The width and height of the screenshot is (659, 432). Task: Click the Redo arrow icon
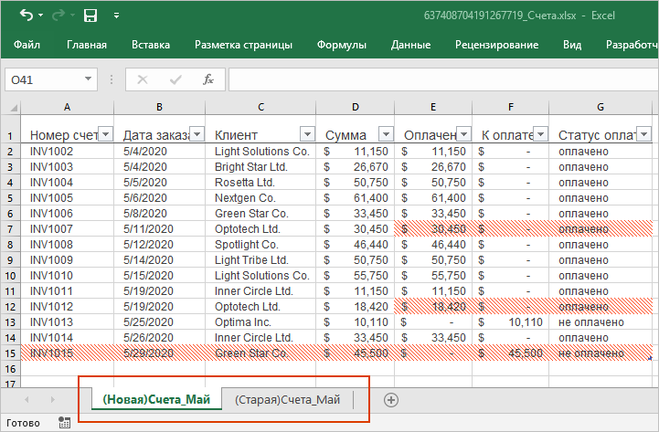(57, 16)
